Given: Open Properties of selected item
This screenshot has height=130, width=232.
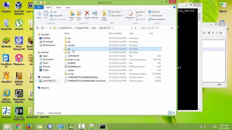Looking at the screenshot, I should coord(130,15).
